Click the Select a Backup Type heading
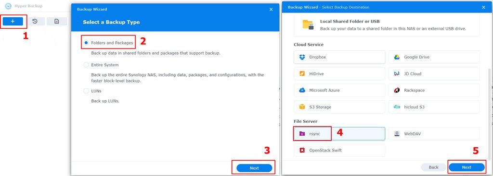Image resolution: width=493 pixels, height=176 pixels. [111, 22]
